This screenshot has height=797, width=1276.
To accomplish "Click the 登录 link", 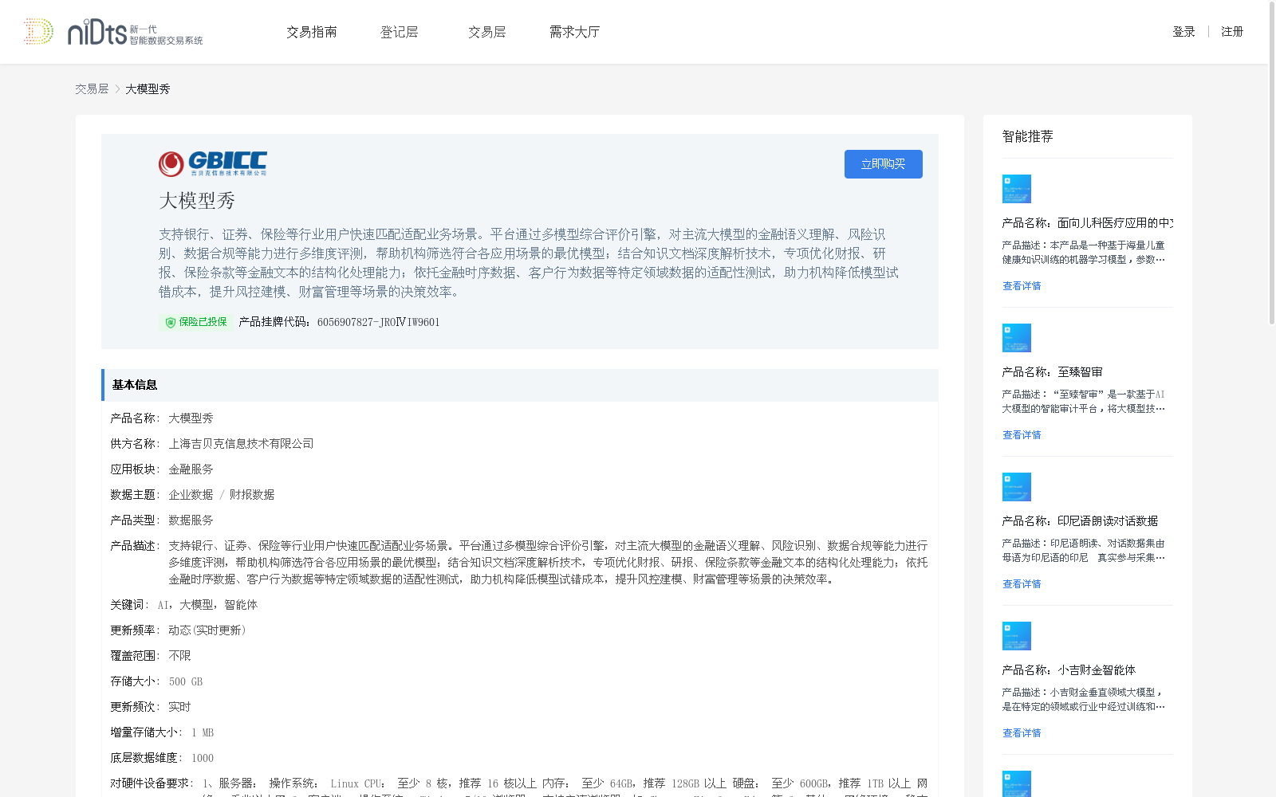I will [1183, 32].
